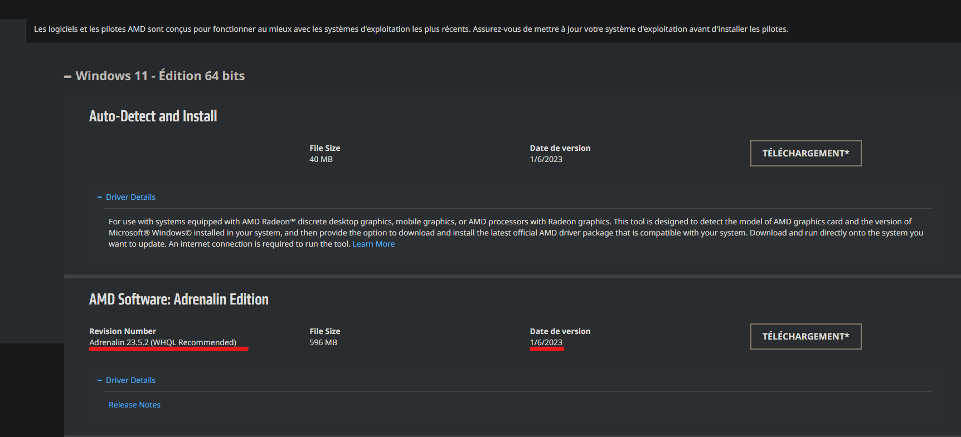
Task: Open the Learn More link
Action: tap(373, 244)
